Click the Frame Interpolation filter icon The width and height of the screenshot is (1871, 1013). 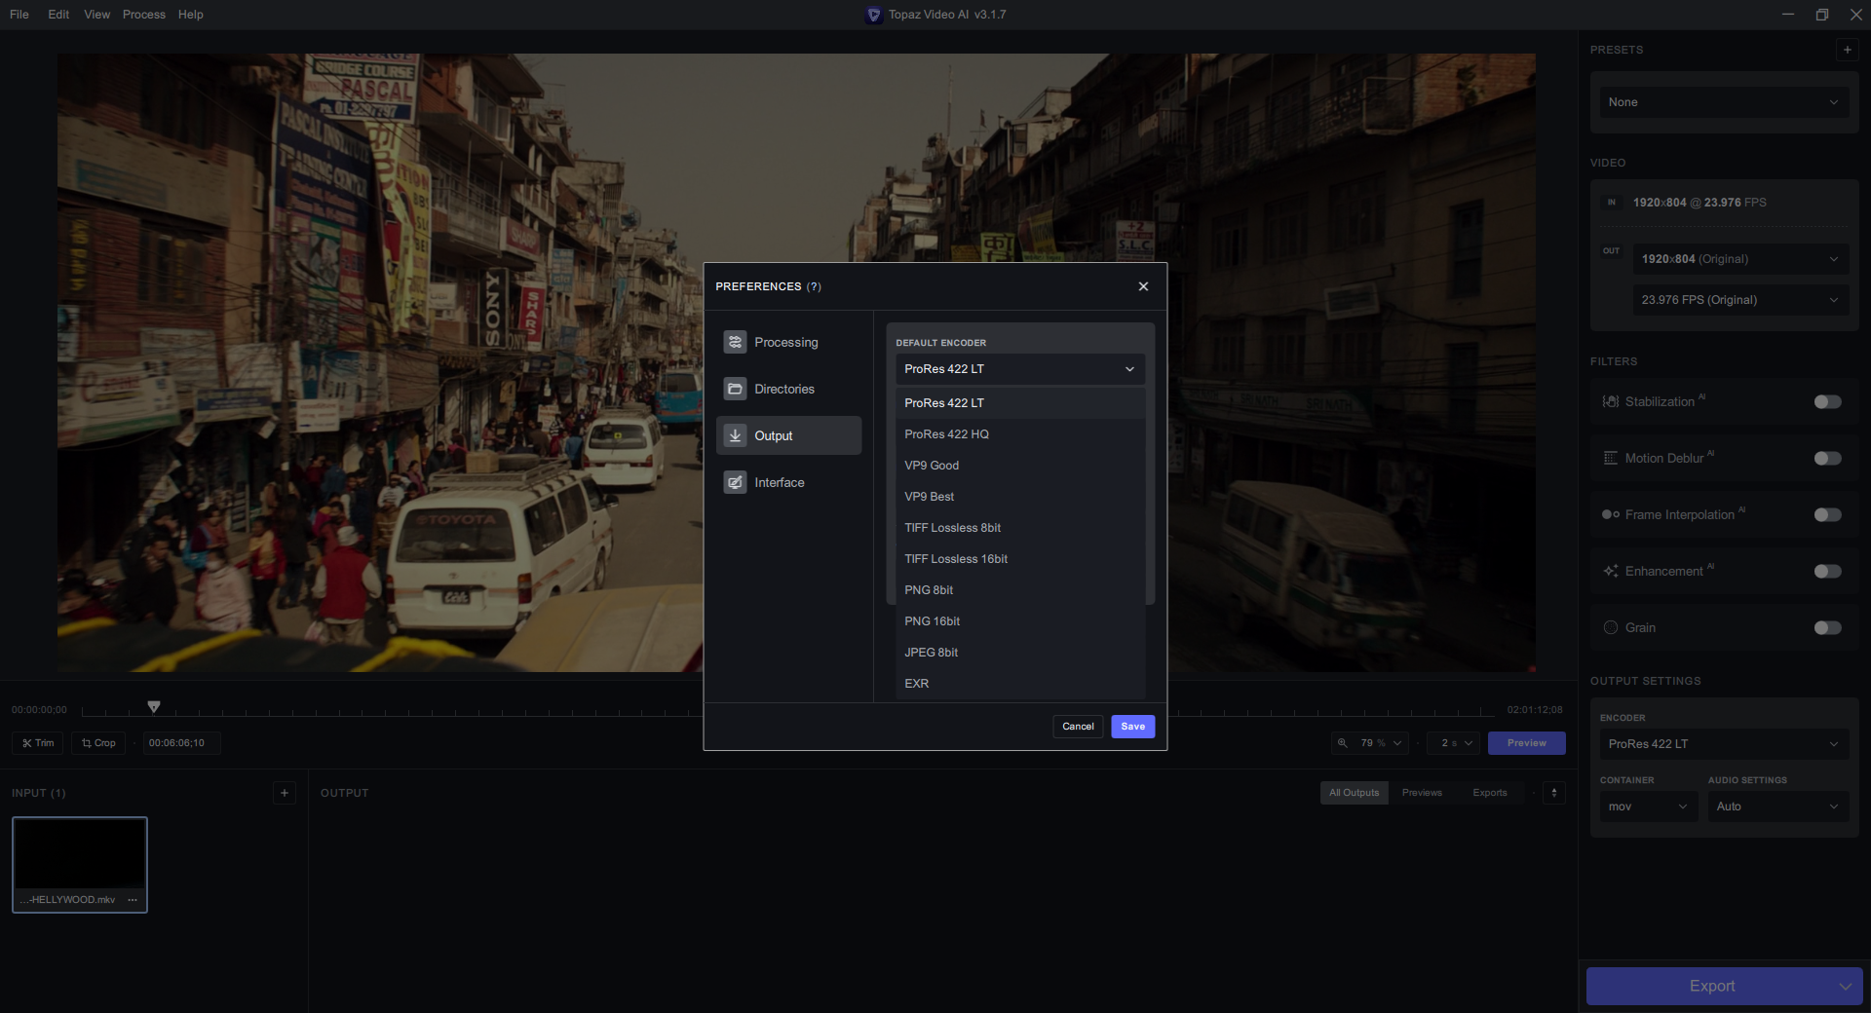tap(1611, 515)
